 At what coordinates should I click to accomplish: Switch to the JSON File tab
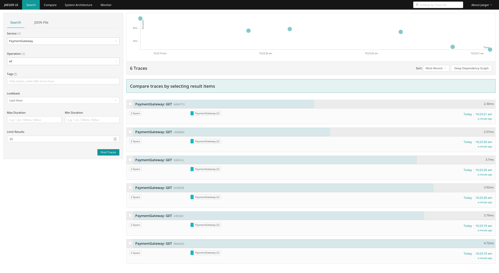pyautogui.click(x=41, y=23)
